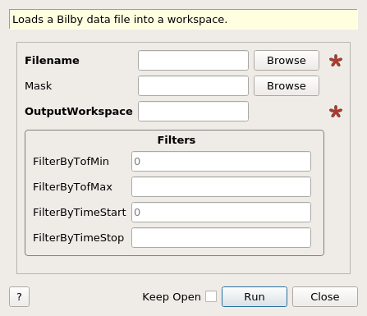
Task: Click the FilterByTimeStart label
Action: 80,213
